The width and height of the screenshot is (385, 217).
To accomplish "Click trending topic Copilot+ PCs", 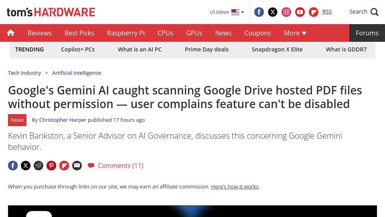I will coord(78,49).
